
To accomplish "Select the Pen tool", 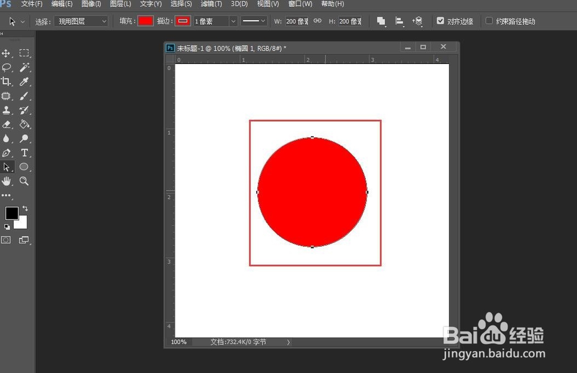I will (6, 153).
